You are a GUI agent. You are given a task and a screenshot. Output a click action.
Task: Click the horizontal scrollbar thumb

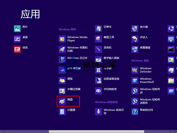(x=96, y=132)
